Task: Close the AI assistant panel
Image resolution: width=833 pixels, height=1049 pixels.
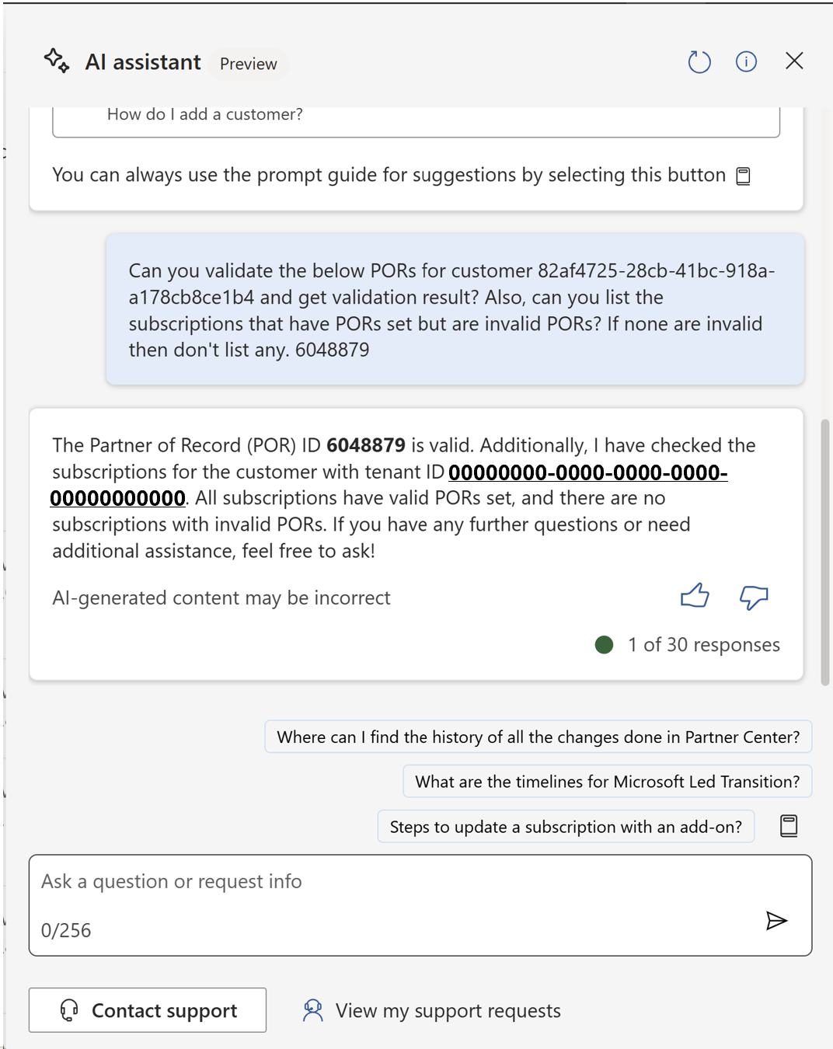Action: 793,61
